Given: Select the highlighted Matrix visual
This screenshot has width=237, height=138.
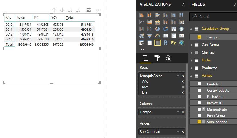Looking at the screenshot, I should point(157,43).
